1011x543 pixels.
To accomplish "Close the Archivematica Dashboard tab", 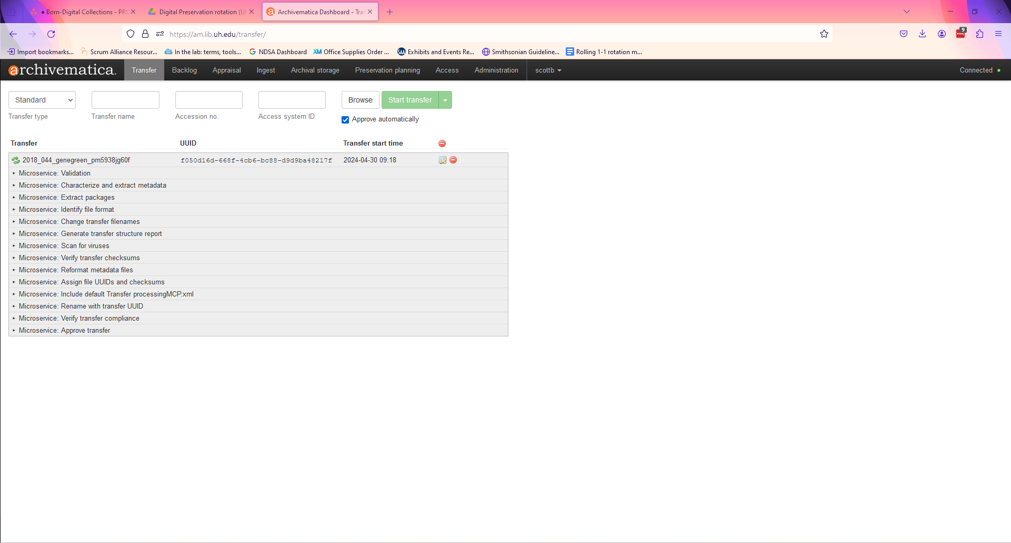I will [370, 12].
